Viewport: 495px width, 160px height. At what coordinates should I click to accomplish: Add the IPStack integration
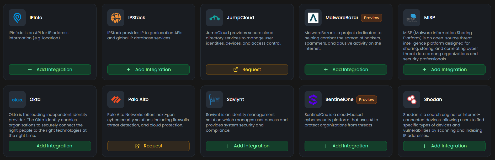148,70
